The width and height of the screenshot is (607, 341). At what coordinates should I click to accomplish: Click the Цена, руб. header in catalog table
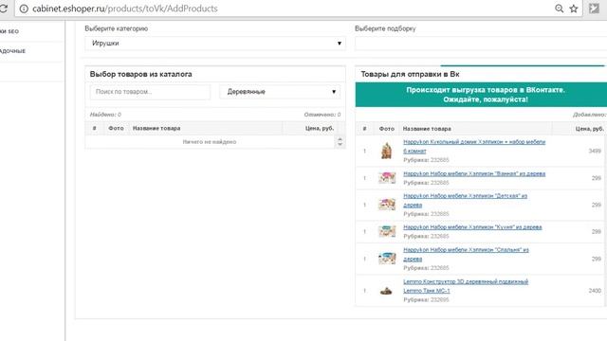(x=320, y=128)
